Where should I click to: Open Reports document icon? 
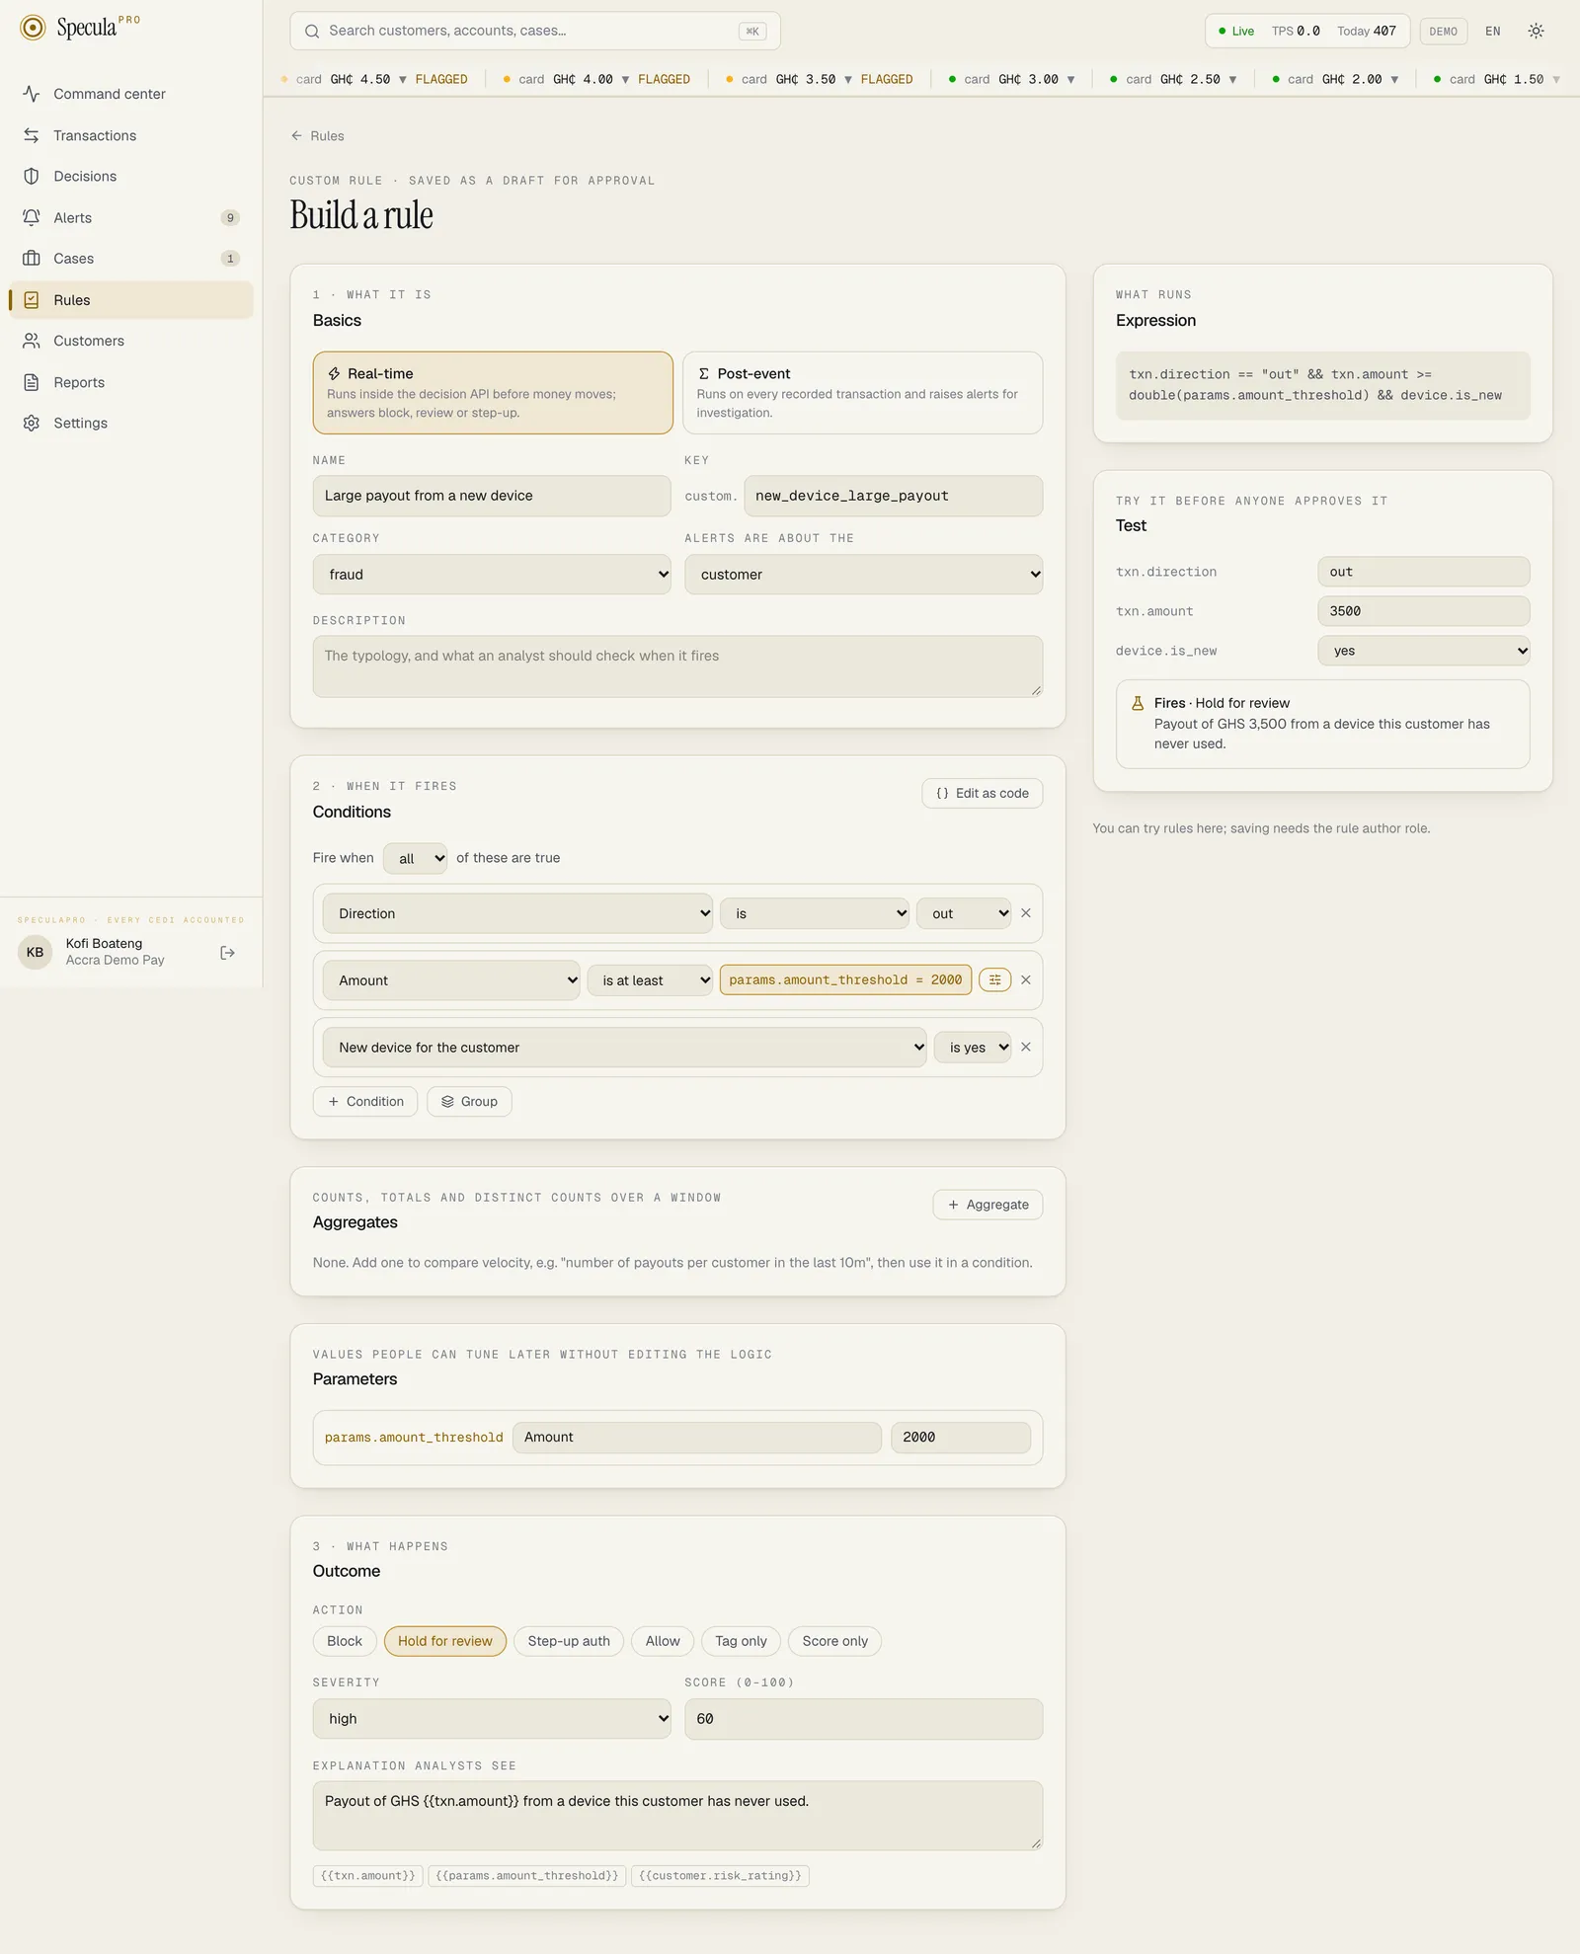[x=32, y=382]
